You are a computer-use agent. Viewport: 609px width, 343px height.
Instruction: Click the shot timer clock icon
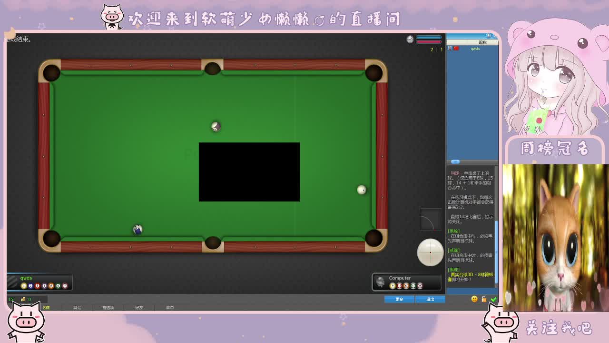coord(410,40)
